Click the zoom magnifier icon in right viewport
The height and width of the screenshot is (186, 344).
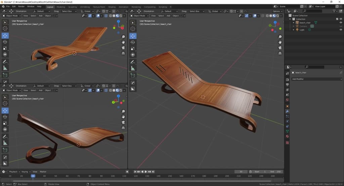tap(280, 37)
